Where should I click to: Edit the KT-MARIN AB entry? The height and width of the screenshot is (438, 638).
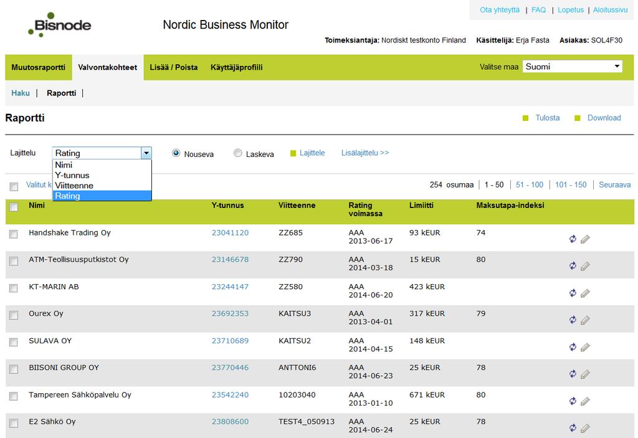point(585,293)
